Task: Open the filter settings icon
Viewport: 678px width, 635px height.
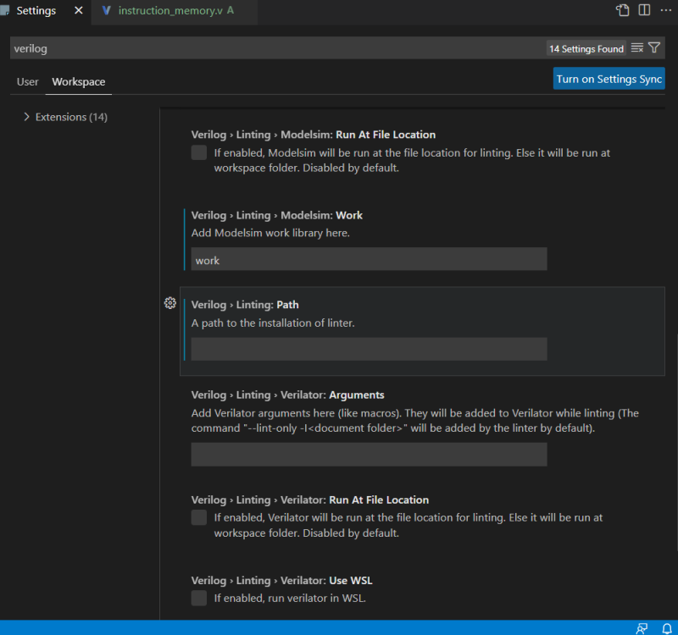Action: pos(653,48)
